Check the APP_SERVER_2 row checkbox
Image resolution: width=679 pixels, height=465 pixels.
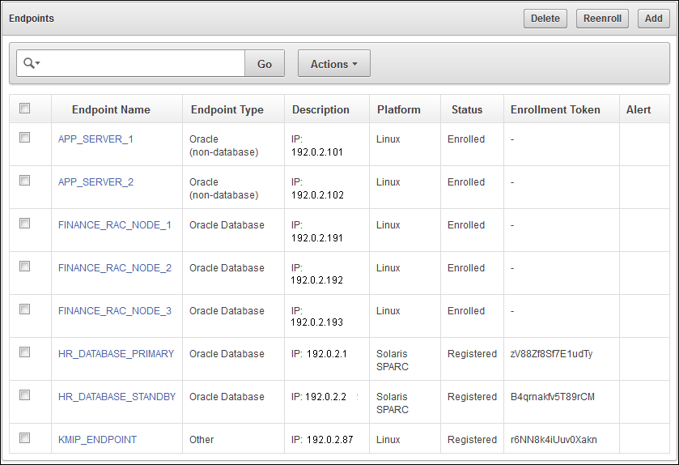[24, 181]
